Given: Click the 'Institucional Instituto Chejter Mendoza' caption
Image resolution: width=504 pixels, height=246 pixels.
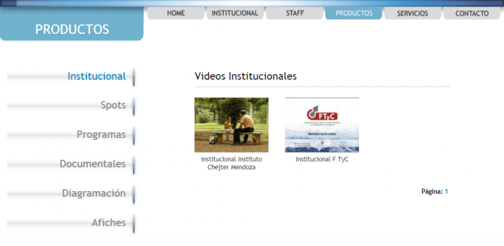Looking at the screenshot, I should [232, 164].
